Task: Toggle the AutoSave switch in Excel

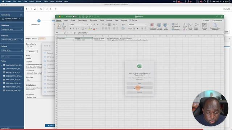Action: click(x=75, y=17)
